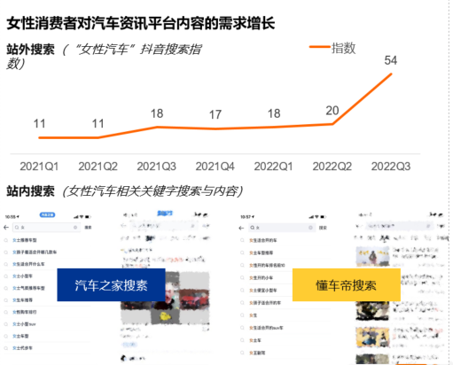Click the search icon beside 女士车 suggestion in Dongchedi
Image resolution: width=453 pixels, height=365 pixels.
[242, 340]
